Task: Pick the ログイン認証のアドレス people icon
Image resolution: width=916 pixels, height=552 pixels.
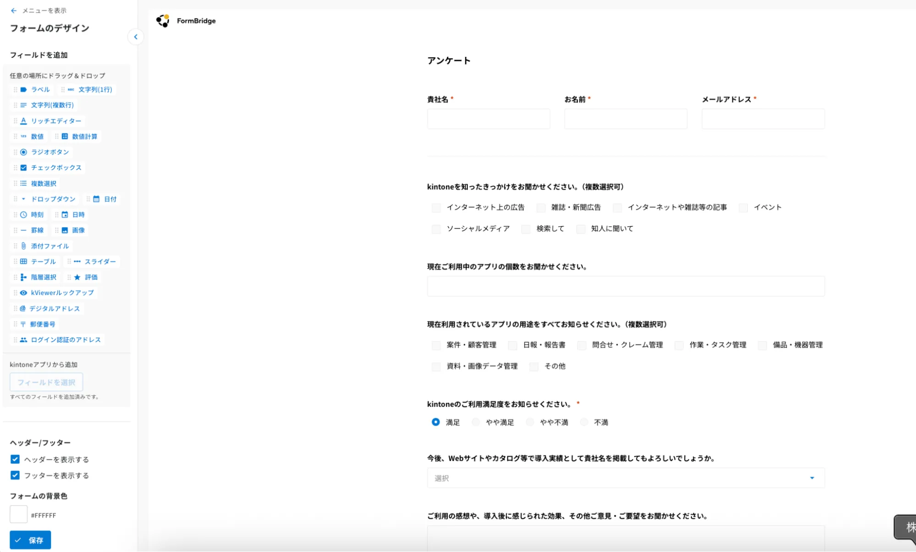Action: pos(23,339)
